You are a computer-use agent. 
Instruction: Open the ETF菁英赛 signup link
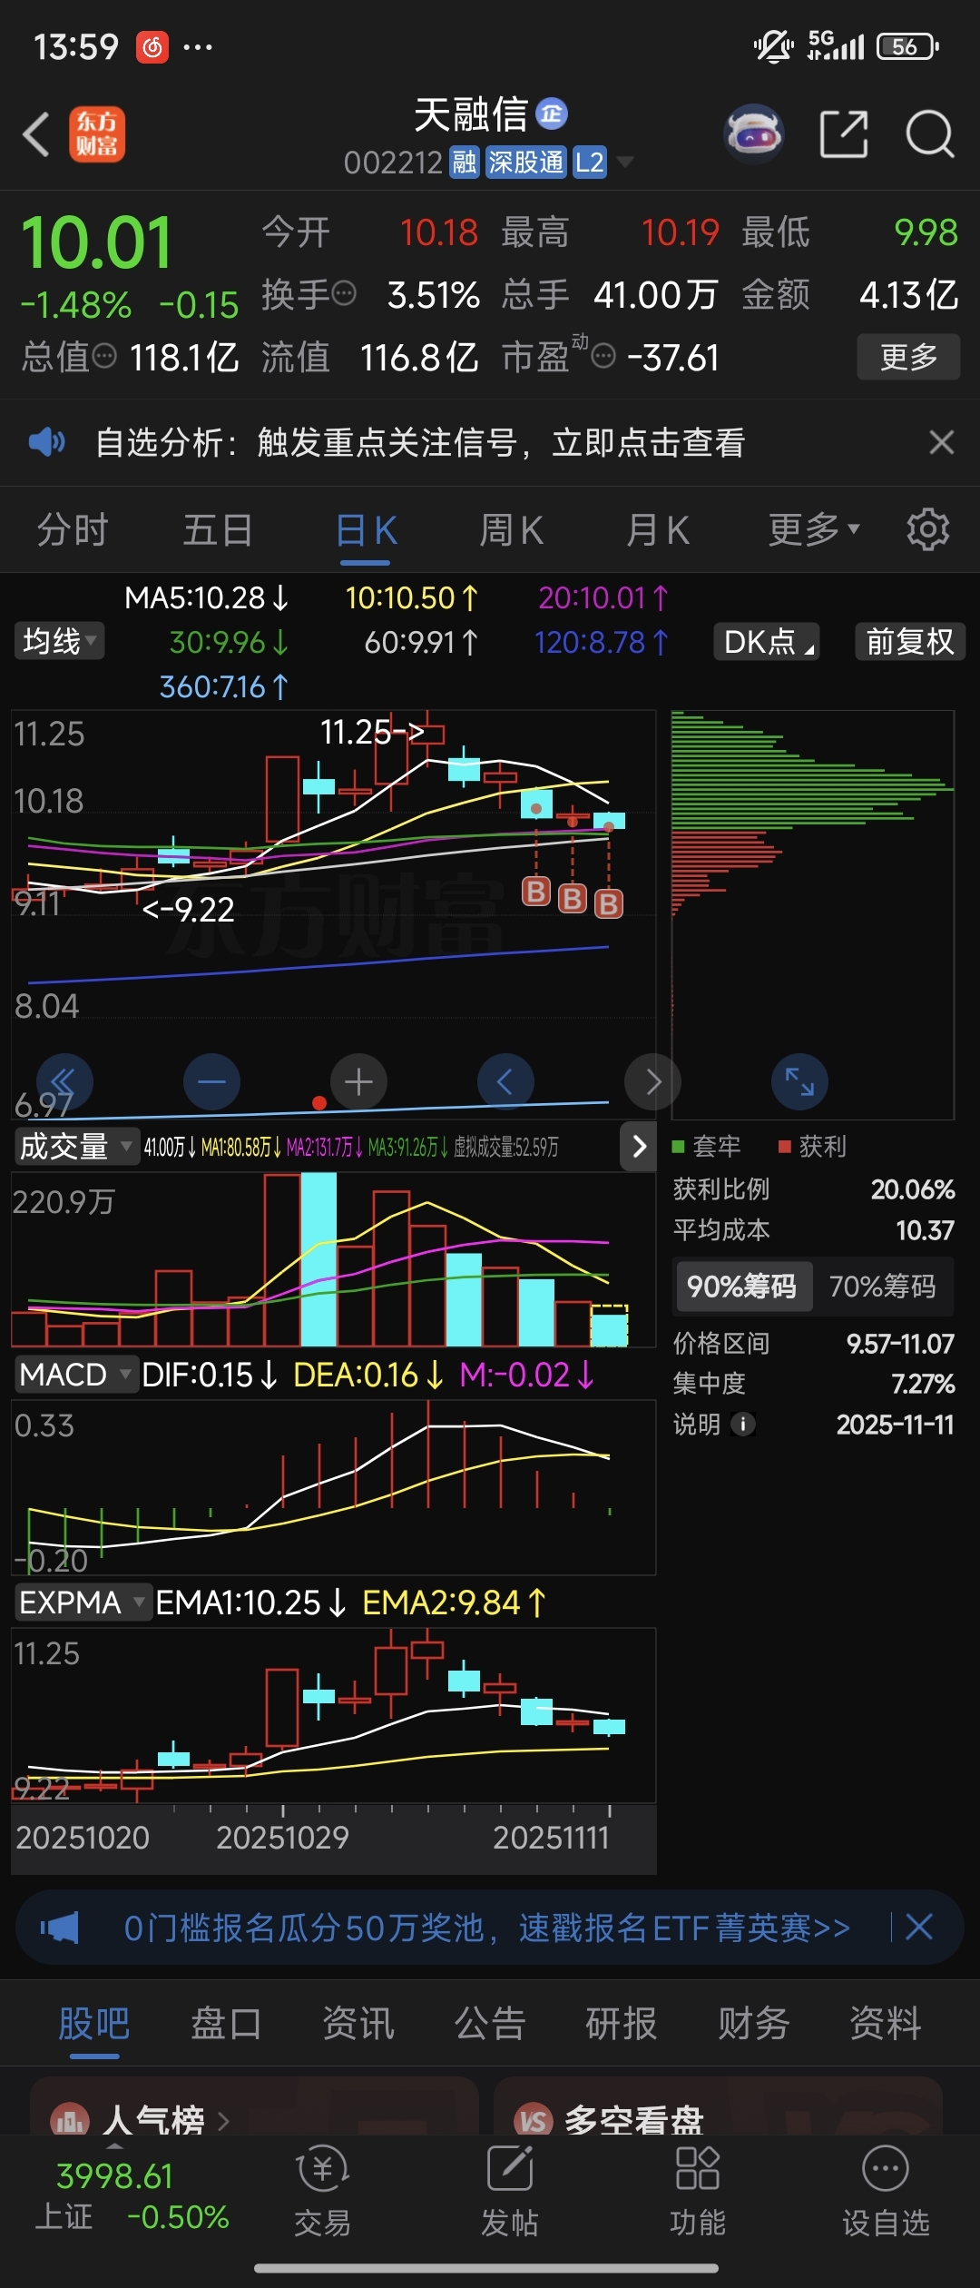point(486,1927)
